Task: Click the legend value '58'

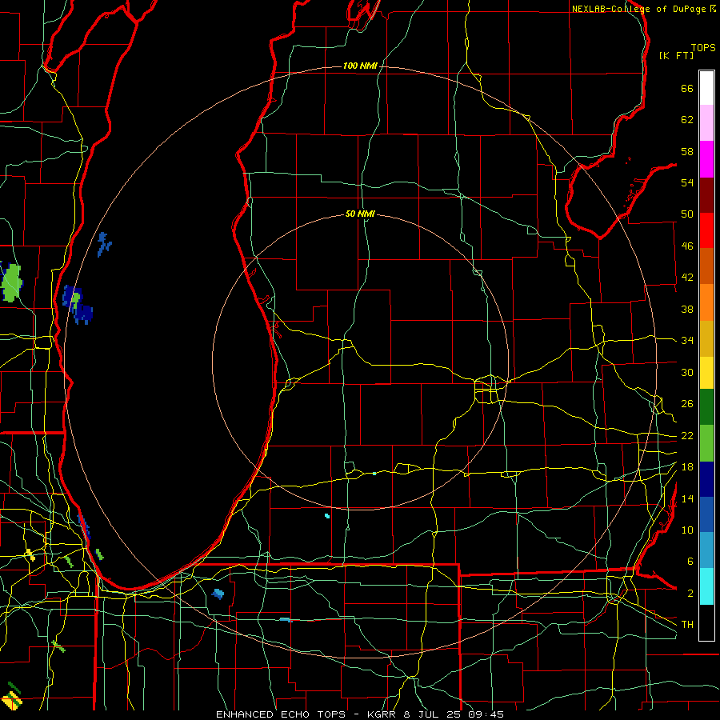Action: pyautogui.click(x=687, y=151)
